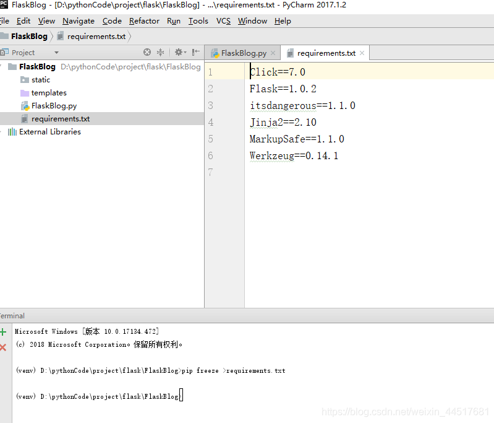Click line 'Flask==1.0.2' in editor
Image resolution: width=494 pixels, height=423 pixels.
(283, 89)
